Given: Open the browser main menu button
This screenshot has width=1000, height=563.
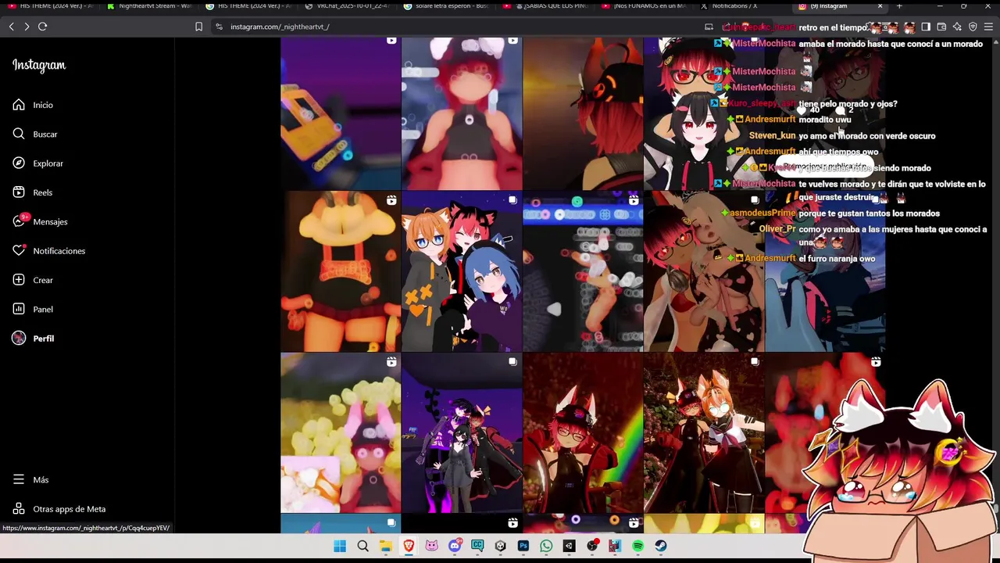Looking at the screenshot, I should click(988, 27).
